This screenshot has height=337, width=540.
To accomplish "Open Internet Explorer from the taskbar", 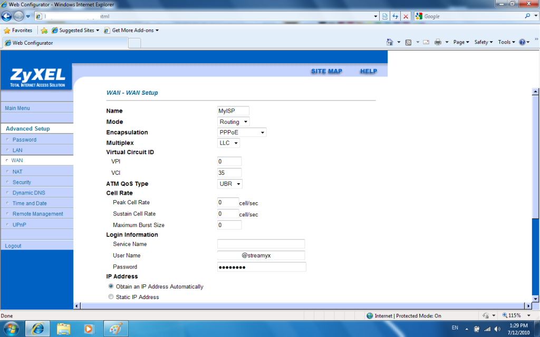I will tap(38, 329).
